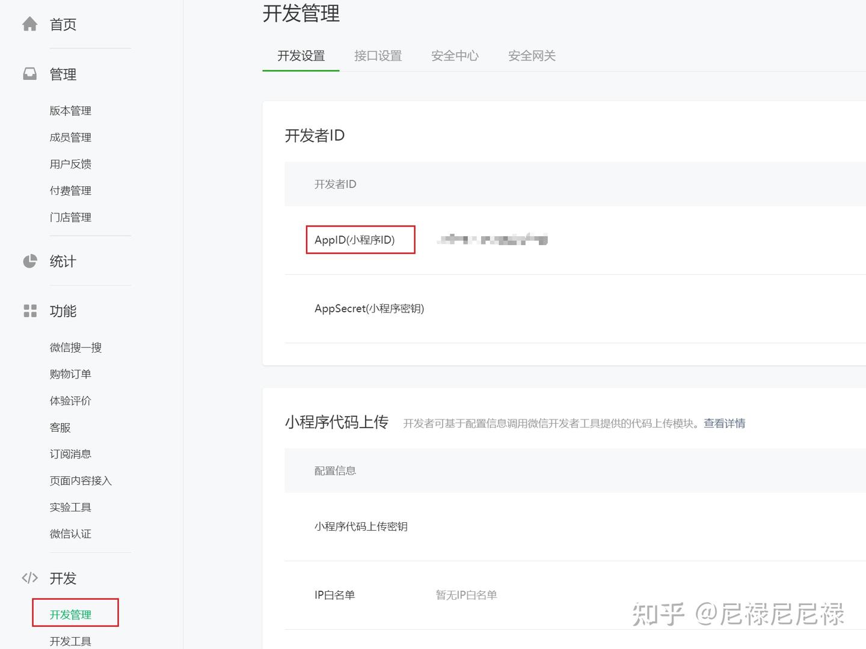Screen dimensions: 866x649
Task: Select the 开发设置 tab
Action: [x=301, y=56]
